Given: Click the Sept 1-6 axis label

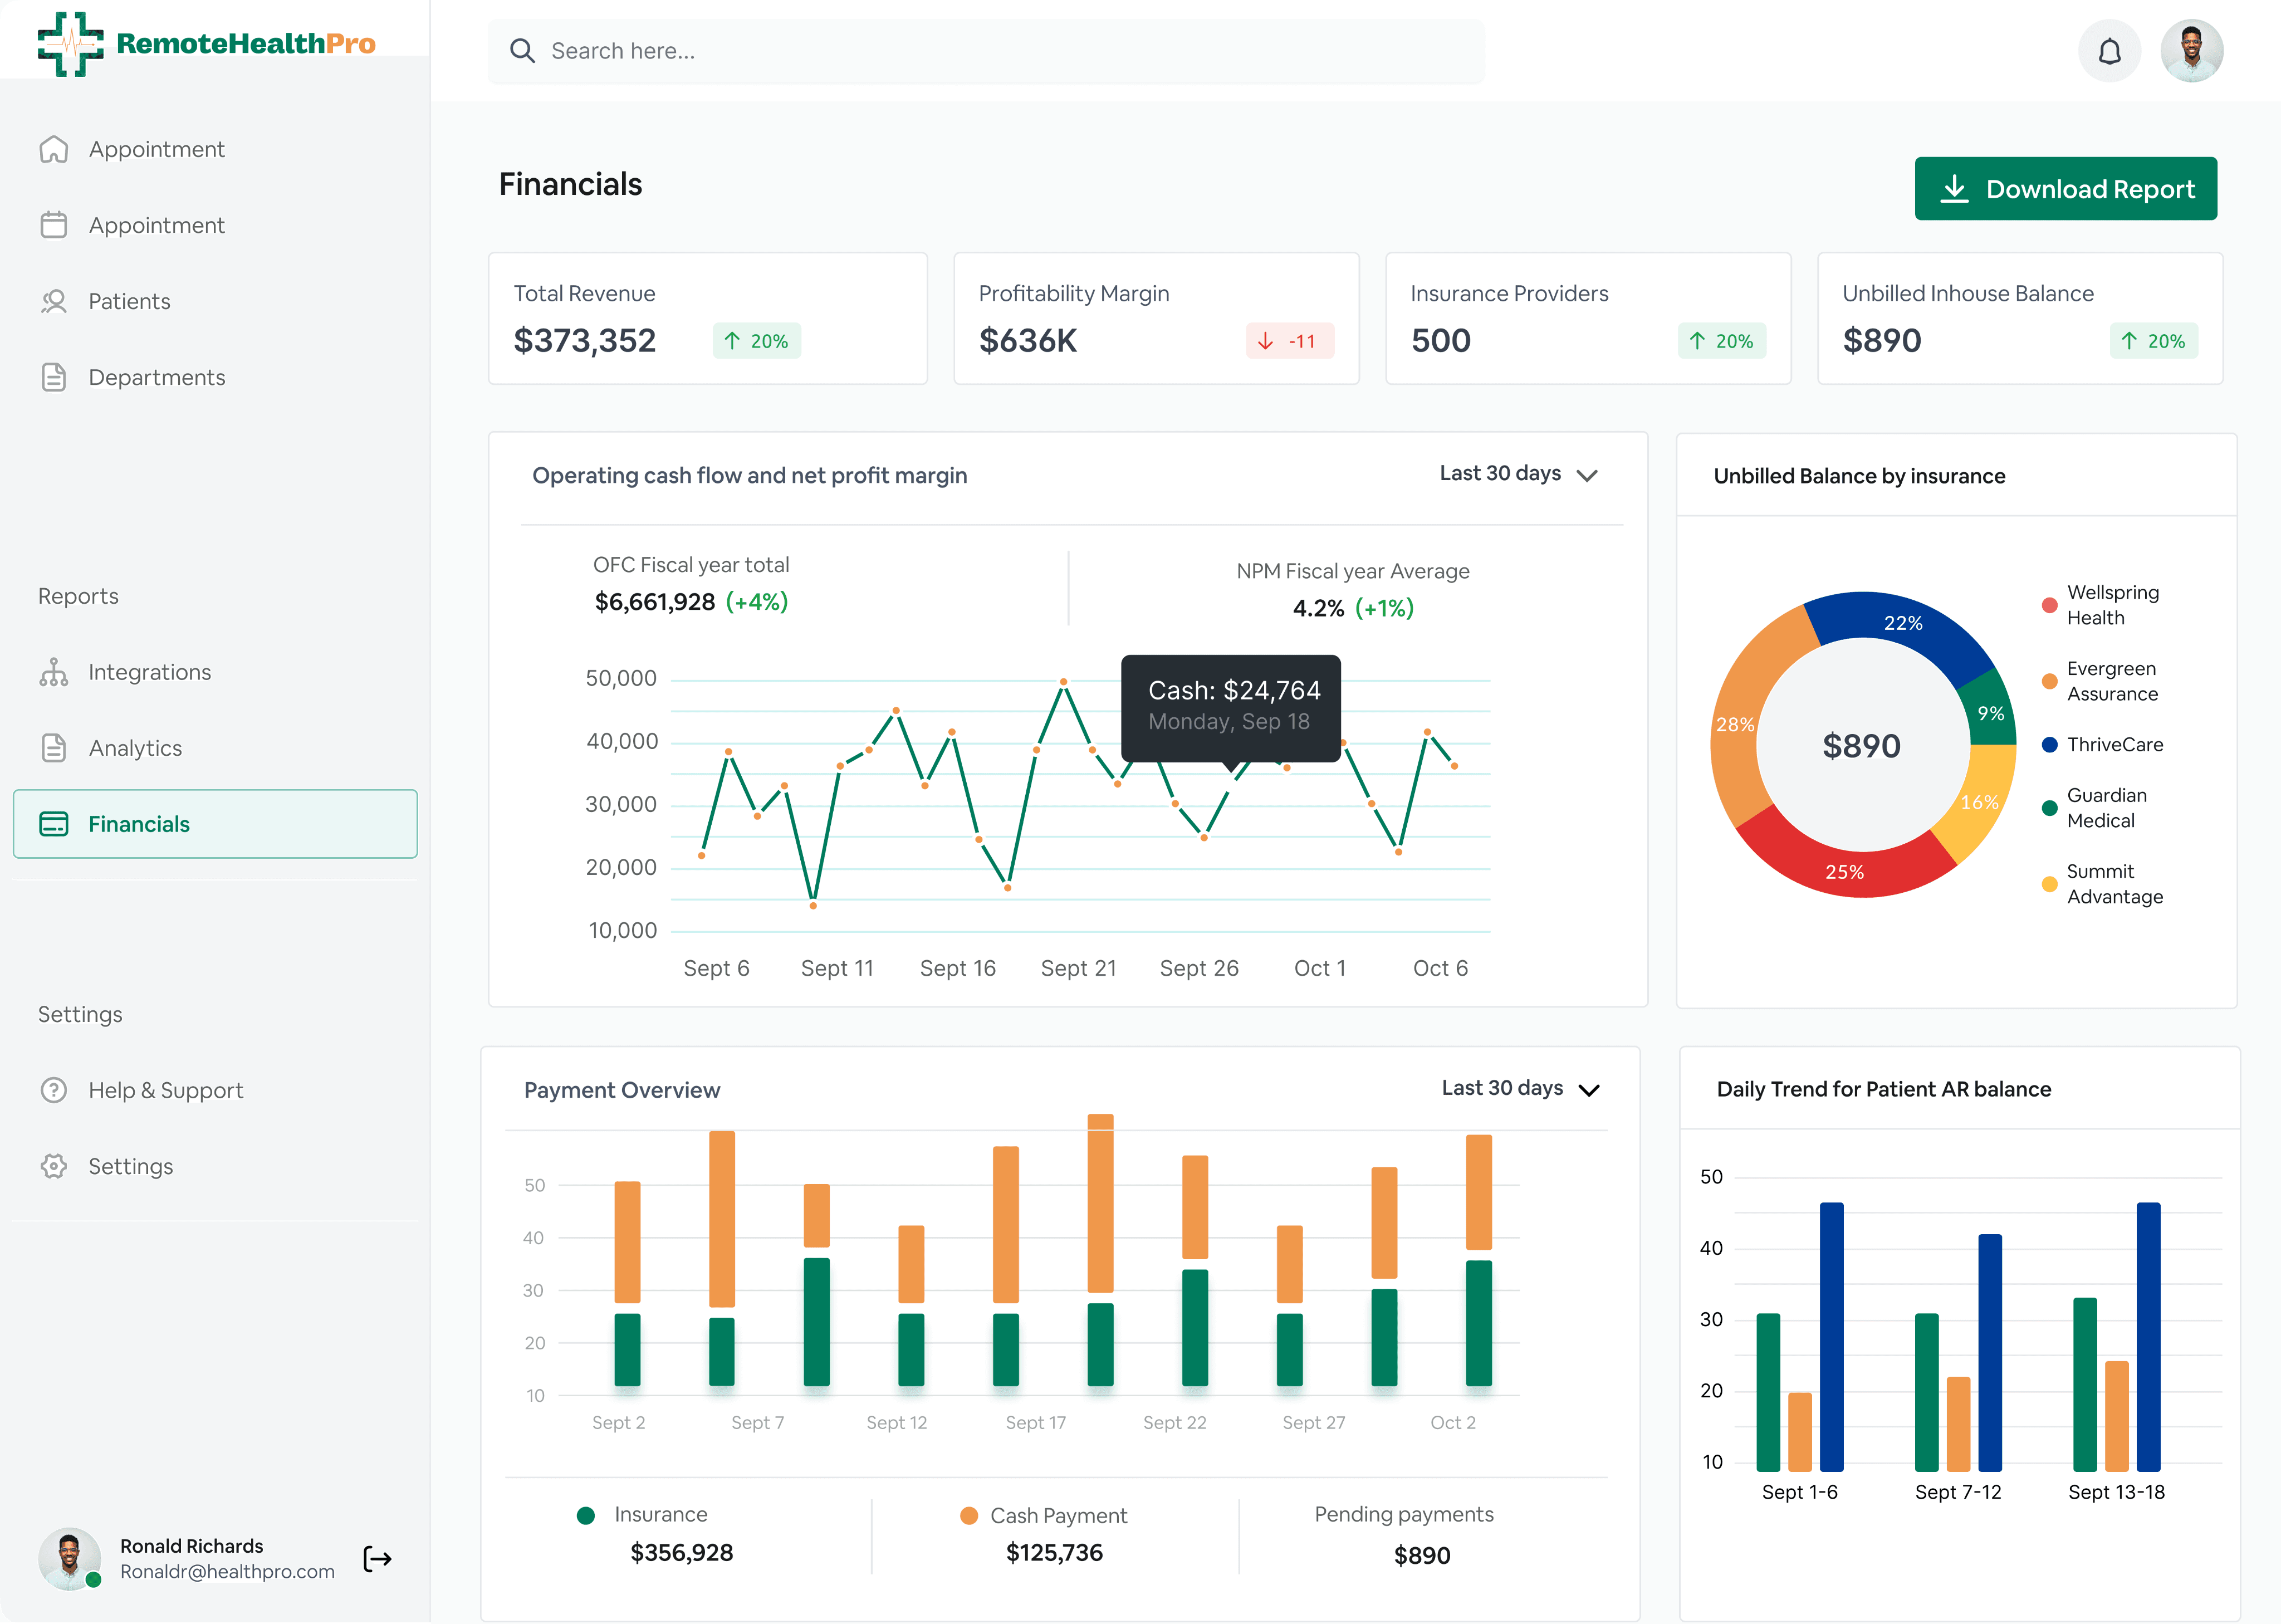Looking at the screenshot, I should (x=1799, y=1492).
